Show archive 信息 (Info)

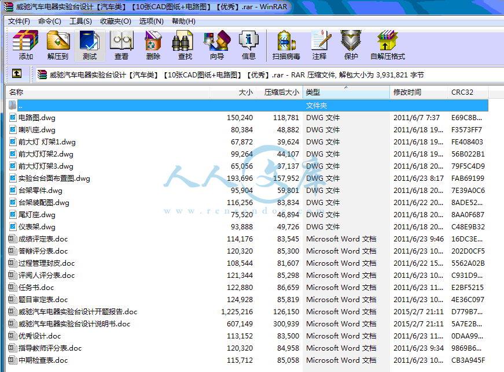[249, 45]
